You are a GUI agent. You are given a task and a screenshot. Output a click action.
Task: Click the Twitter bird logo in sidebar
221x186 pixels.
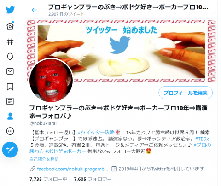[10, 10]
